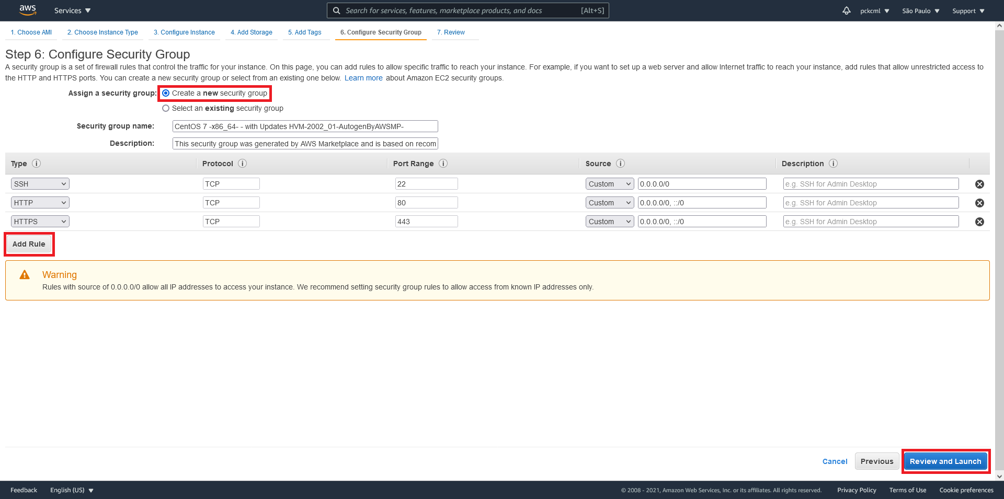Image resolution: width=1004 pixels, height=499 pixels.
Task: Open the Learn more link about security groups
Action: pos(363,77)
